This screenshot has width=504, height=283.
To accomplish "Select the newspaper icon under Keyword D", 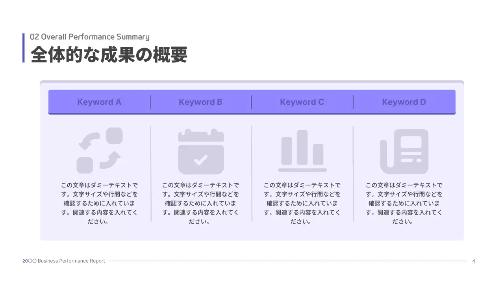I will 404,151.
